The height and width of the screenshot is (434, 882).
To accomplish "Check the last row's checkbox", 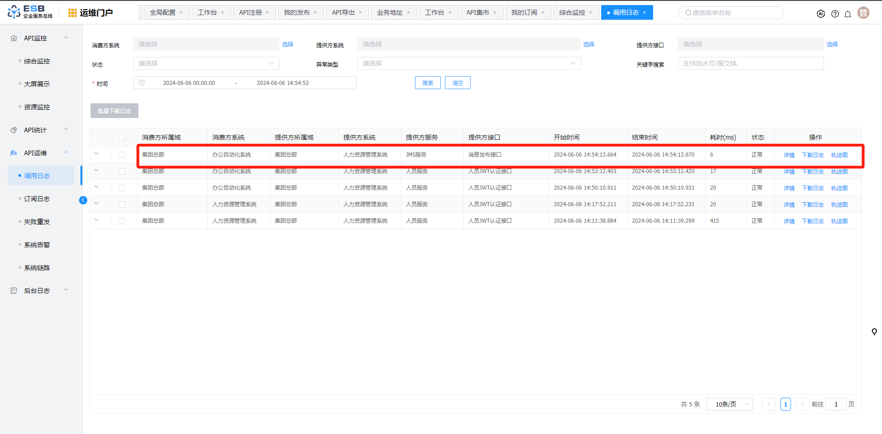I will click(x=122, y=221).
